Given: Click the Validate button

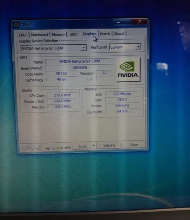Looking at the screenshot, I should coord(109,145).
